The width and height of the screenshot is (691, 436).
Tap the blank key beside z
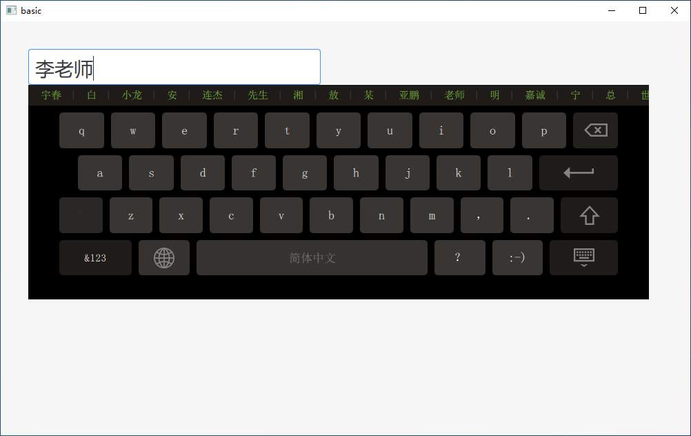(x=81, y=215)
